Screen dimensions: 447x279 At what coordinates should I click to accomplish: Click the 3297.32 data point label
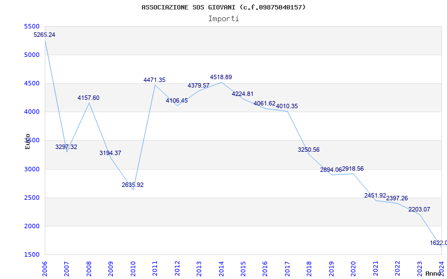pos(66,147)
